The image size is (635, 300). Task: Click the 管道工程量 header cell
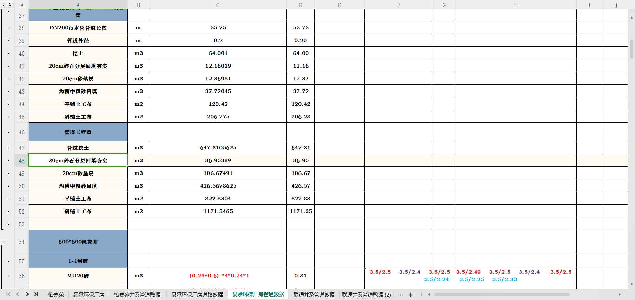tap(78, 132)
